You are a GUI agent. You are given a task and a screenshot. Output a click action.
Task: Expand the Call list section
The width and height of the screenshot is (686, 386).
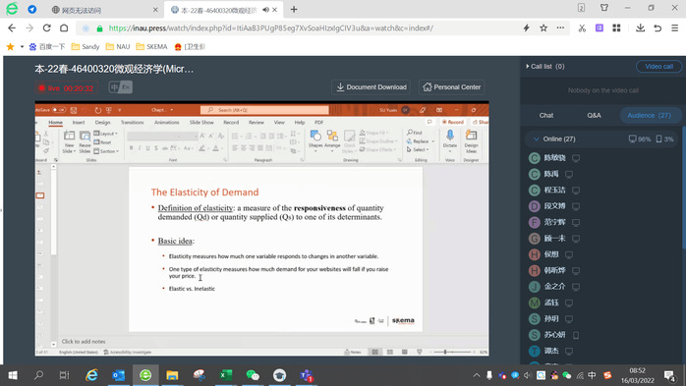pyautogui.click(x=544, y=67)
